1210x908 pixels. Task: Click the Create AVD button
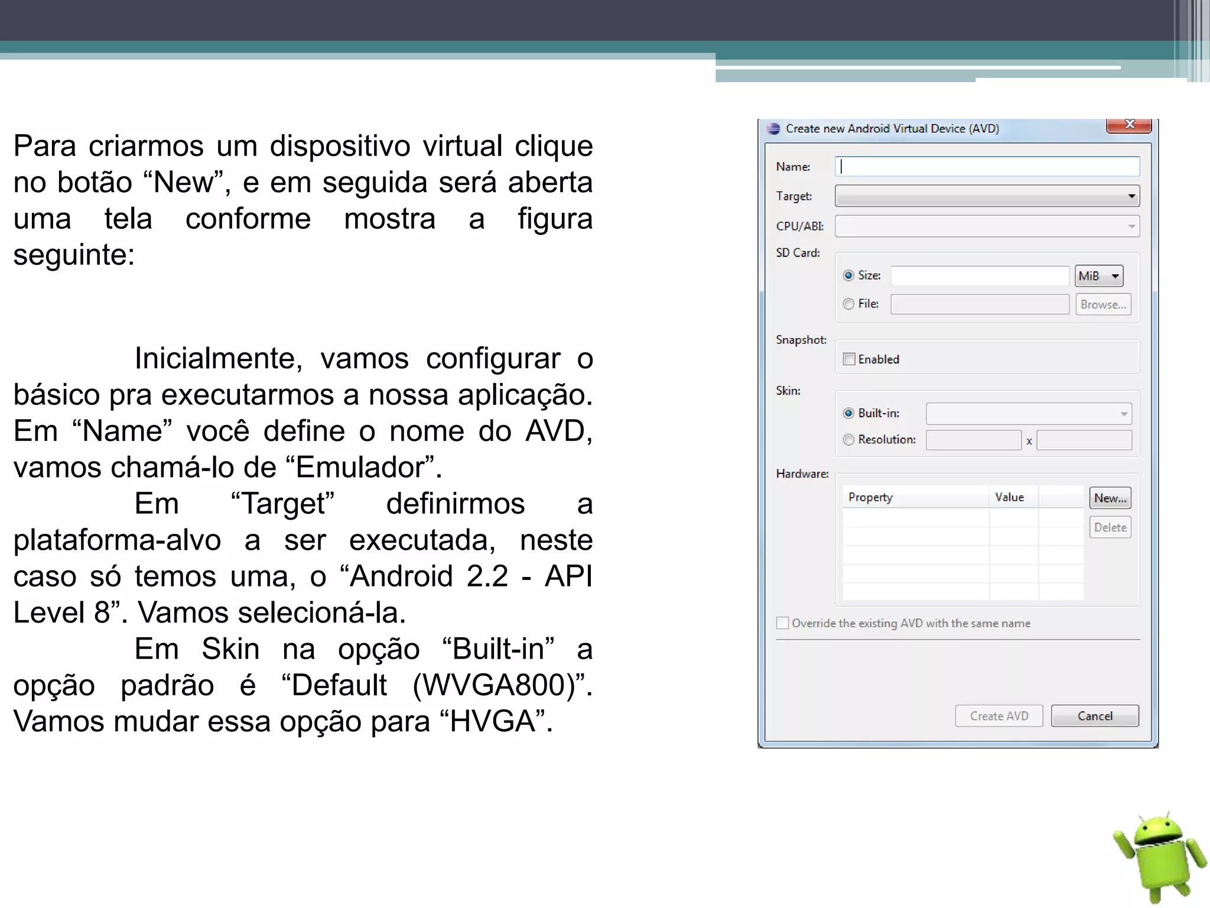999,716
